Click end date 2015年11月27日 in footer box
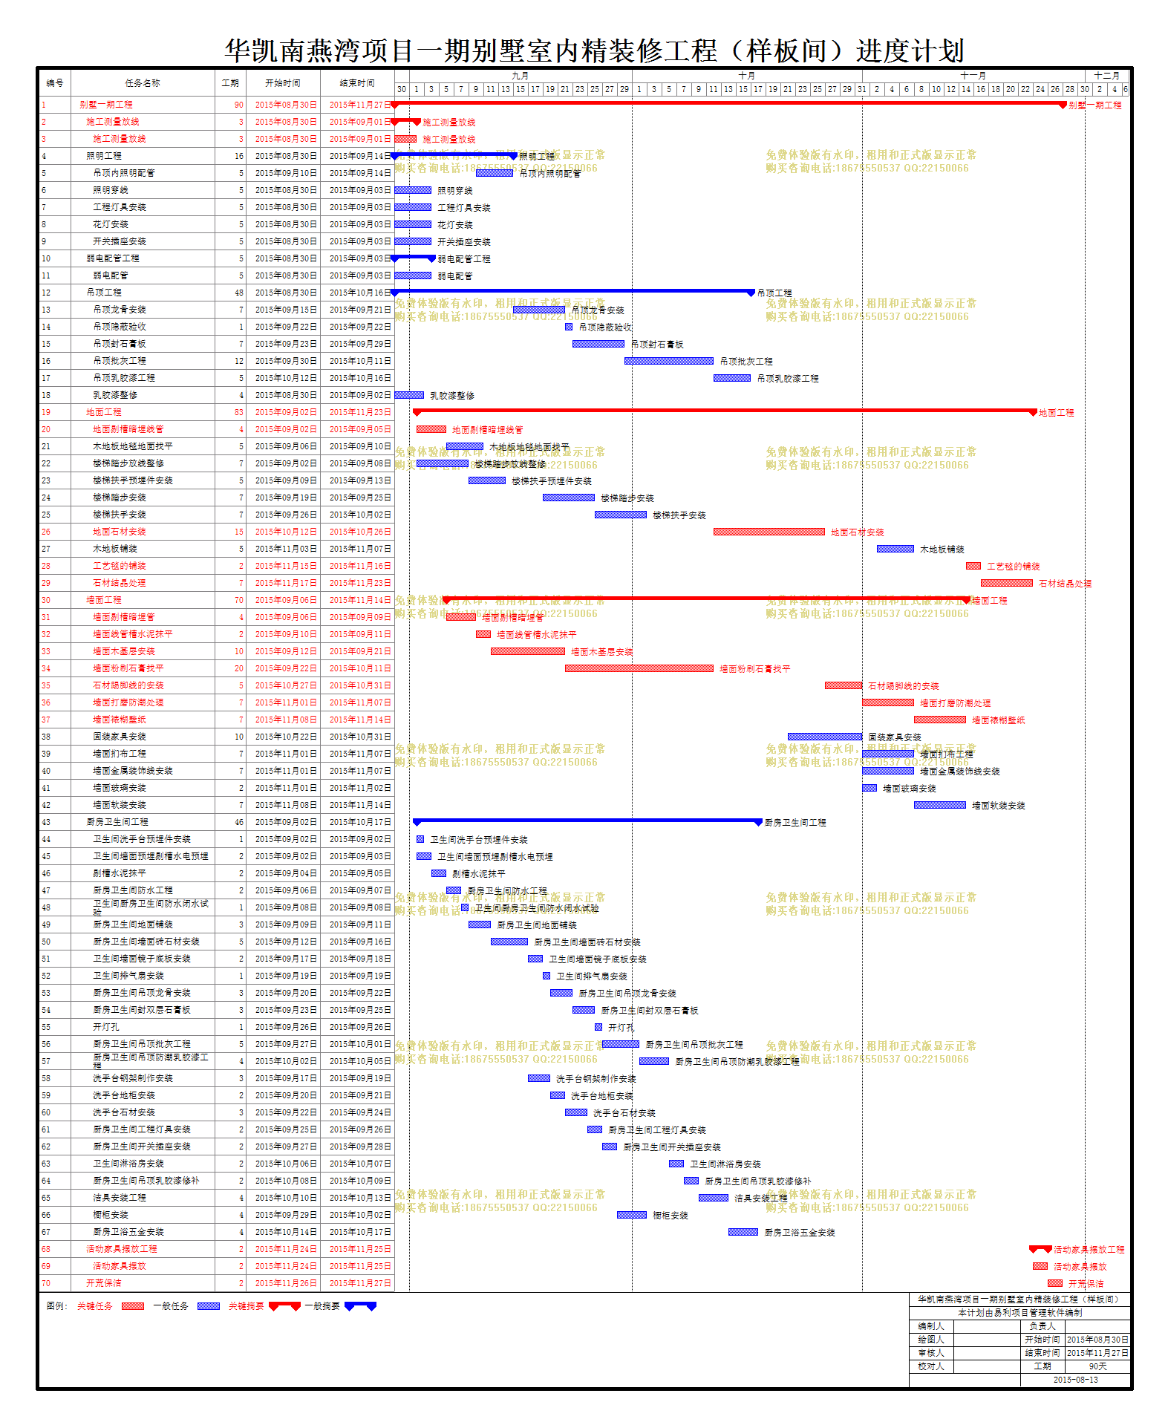 pyautogui.click(x=1097, y=1353)
